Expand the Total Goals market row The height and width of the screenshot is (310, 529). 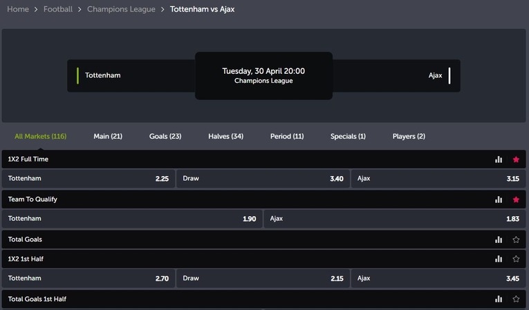pos(207,240)
